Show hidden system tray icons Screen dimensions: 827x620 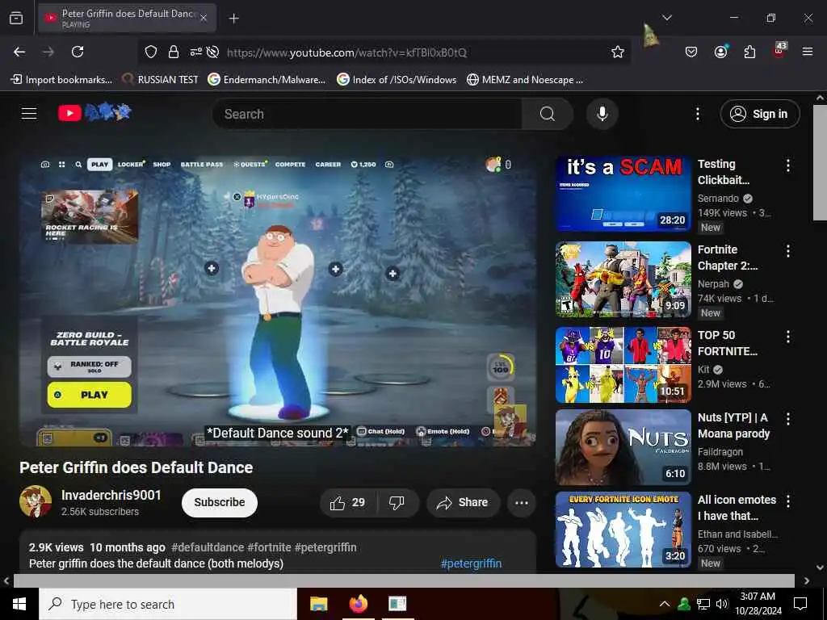click(665, 604)
